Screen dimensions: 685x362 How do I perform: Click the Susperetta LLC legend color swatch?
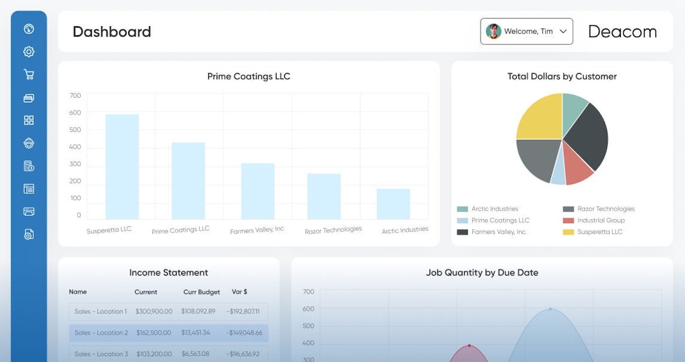568,232
